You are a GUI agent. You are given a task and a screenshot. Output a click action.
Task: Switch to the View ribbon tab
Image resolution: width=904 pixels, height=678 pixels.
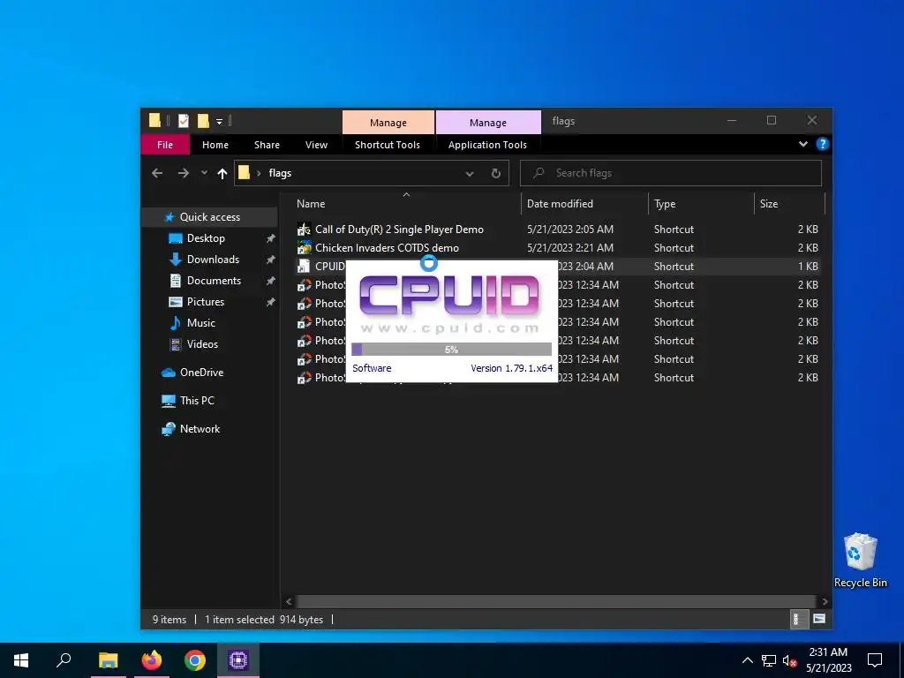(x=316, y=145)
